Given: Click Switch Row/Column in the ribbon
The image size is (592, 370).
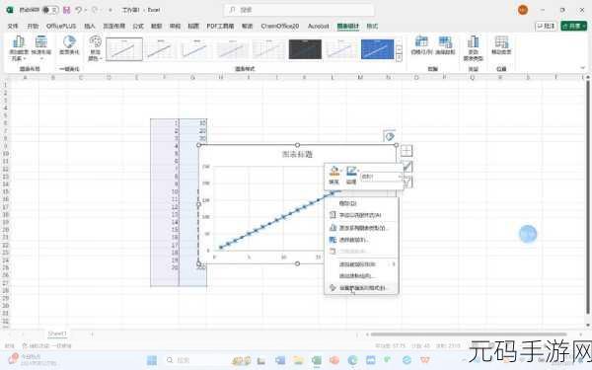Looking at the screenshot, I should [x=421, y=45].
